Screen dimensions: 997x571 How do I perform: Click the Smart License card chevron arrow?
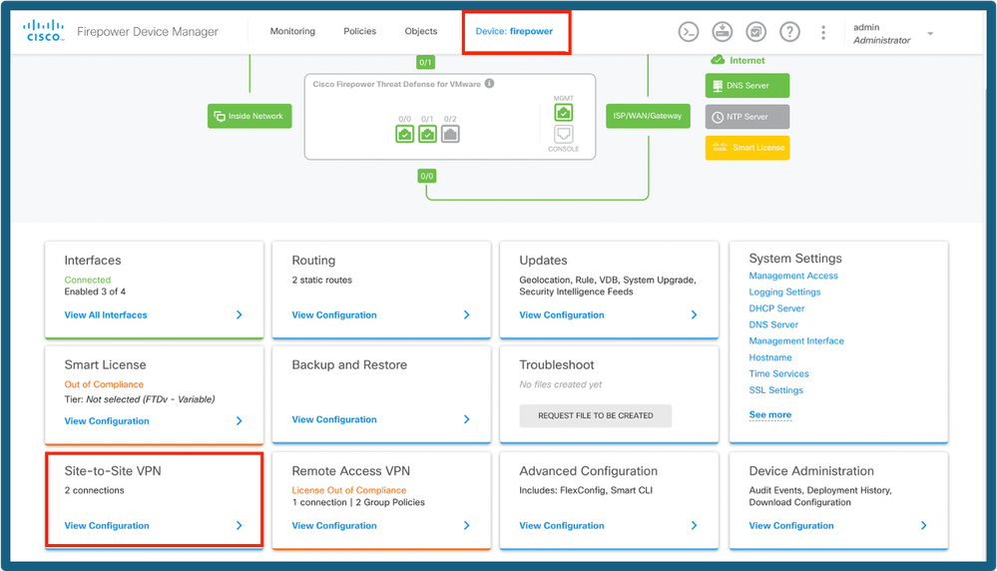(240, 421)
